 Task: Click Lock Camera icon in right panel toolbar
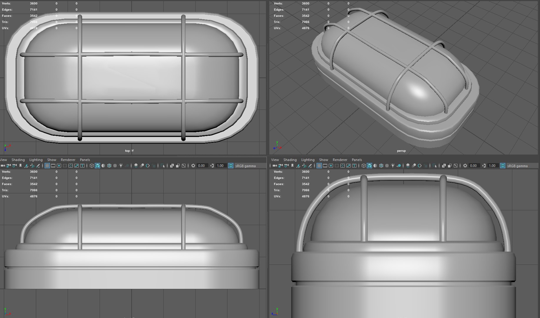280,166
